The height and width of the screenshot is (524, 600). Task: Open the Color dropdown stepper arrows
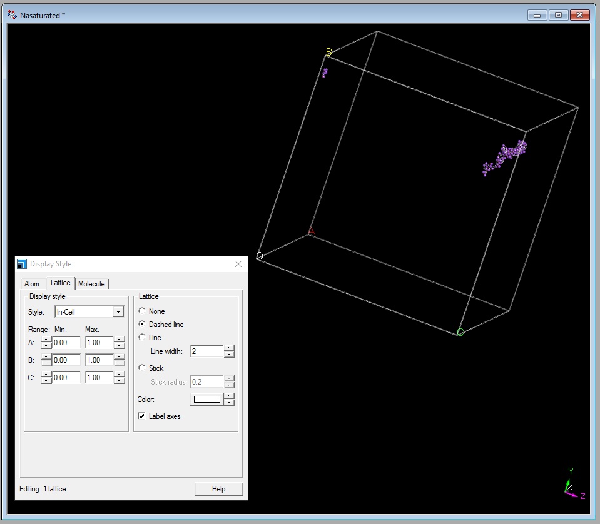(x=229, y=400)
